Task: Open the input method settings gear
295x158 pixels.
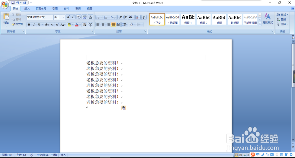Action: pos(291,155)
